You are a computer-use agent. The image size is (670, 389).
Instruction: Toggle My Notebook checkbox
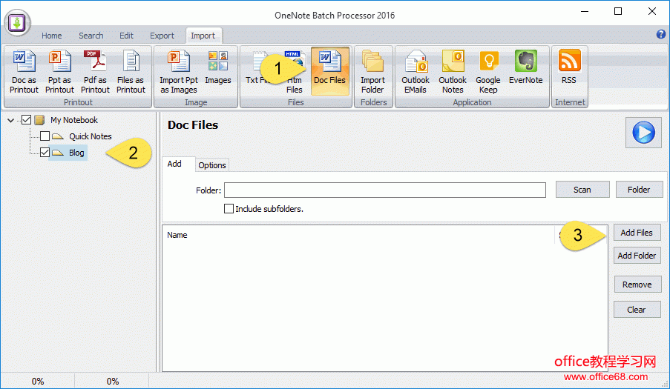click(26, 120)
